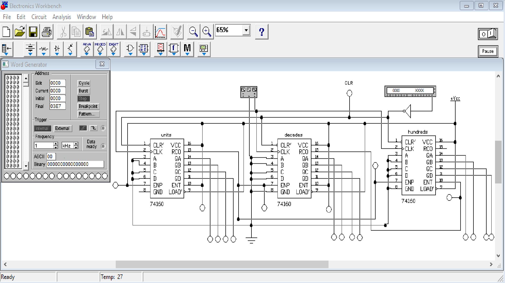Click the Save file toolbar icon
Screen dimensions: 505x283
pos(33,32)
